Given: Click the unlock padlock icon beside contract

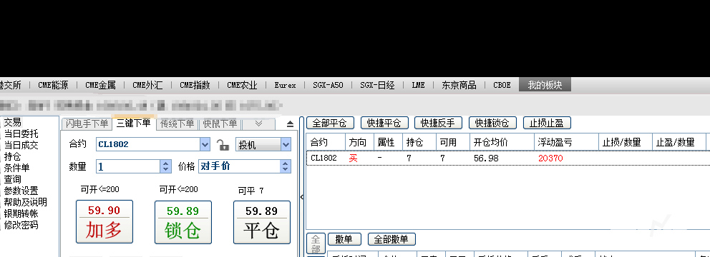Looking at the screenshot, I should [223, 144].
